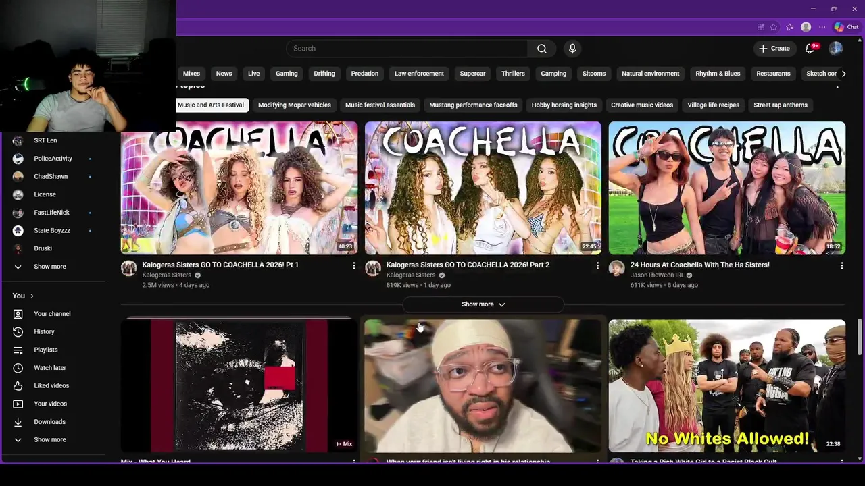Select Music and Arts Festival topic
The width and height of the screenshot is (865, 486).
coord(211,105)
